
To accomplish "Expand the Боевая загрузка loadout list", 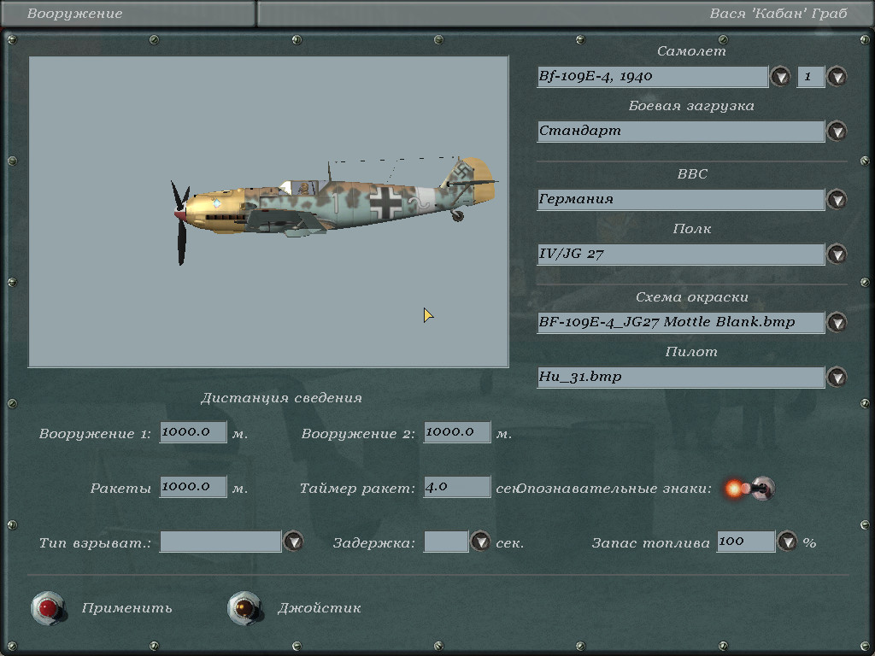I will point(837,132).
